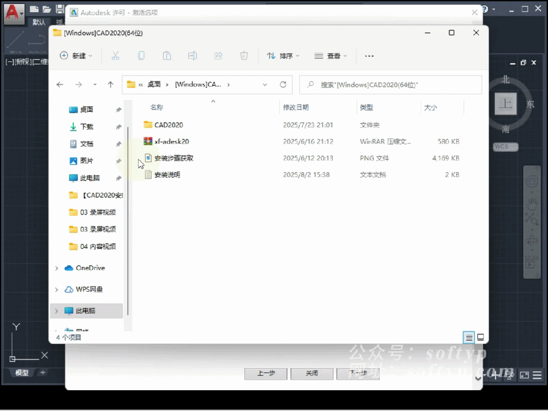Open recent locations dropdown arrow
548x411 pixels.
pos(95,85)
